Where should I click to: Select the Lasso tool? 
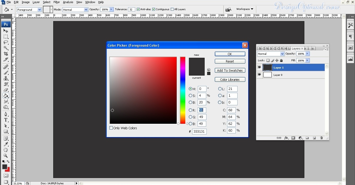6,42
